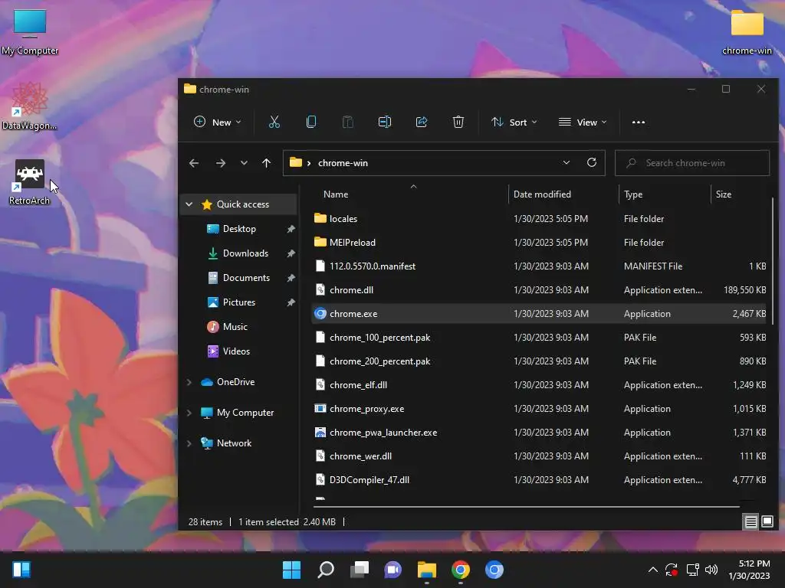Select D3DCompiler_47.dll file
The image size is (785, 588).
540,480
